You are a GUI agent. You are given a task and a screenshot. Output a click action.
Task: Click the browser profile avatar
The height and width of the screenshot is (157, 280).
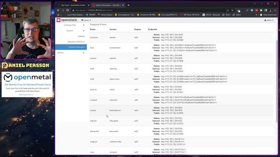click(270, 10)
